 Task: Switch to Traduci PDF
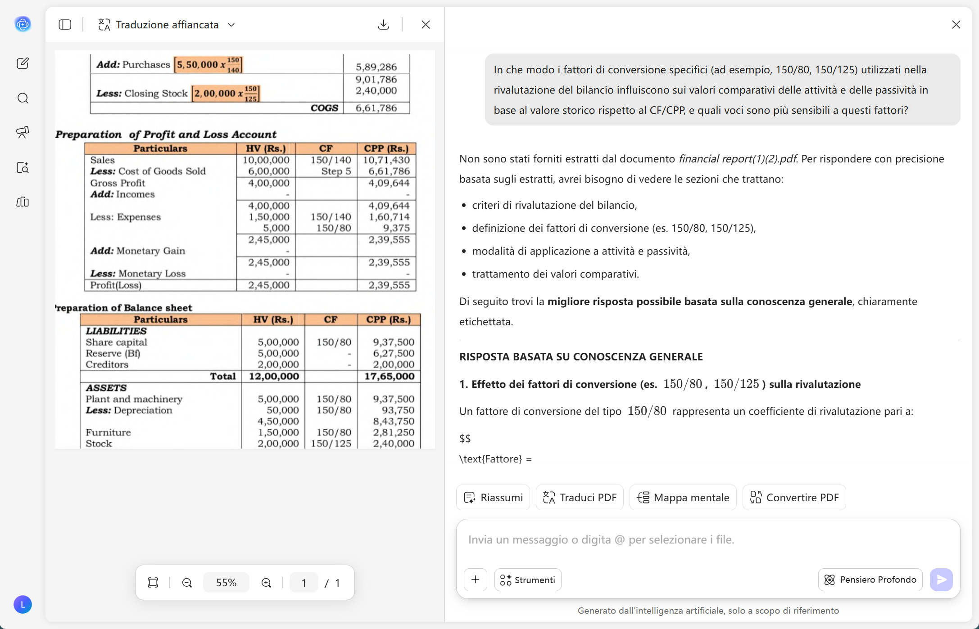580,497
